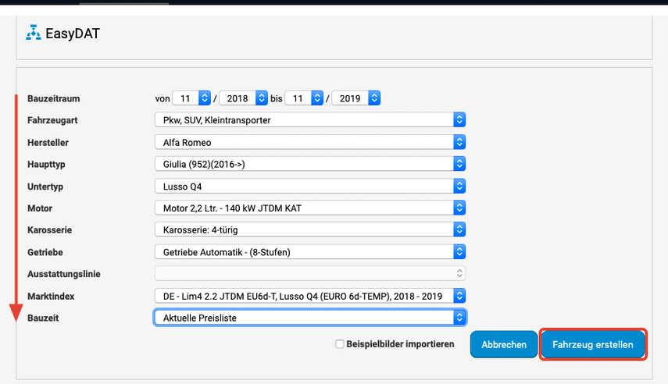Click the disabled Ausstattungslinie dropdown

pos(310,273)
